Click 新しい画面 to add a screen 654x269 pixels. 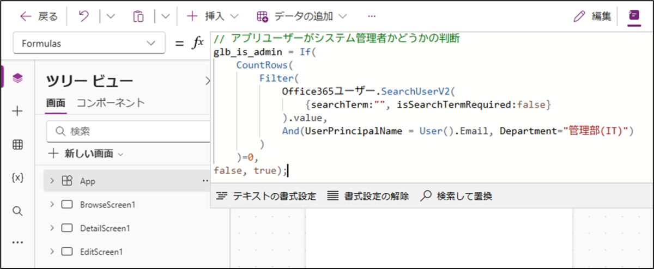point(86,154)
